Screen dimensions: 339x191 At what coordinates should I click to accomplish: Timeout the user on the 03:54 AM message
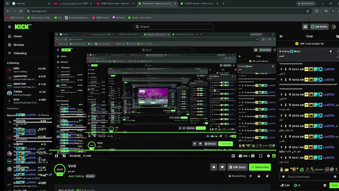286,69
